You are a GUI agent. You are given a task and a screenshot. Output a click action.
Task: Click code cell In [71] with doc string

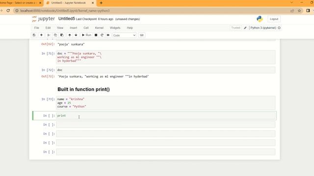pos(166,57)
